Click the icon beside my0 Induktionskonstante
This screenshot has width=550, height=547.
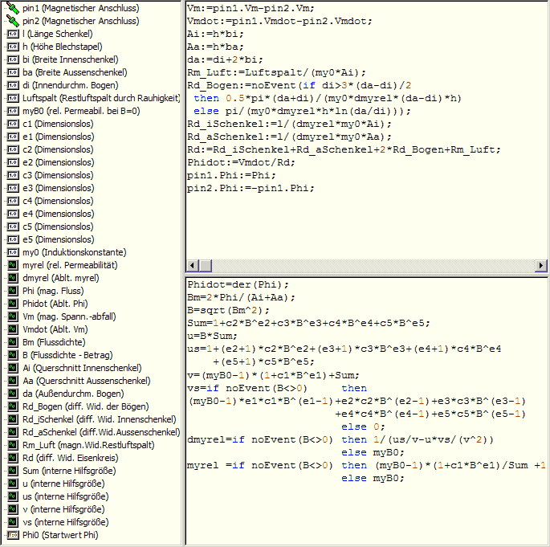pyautogui.click(x=12, y=251)
